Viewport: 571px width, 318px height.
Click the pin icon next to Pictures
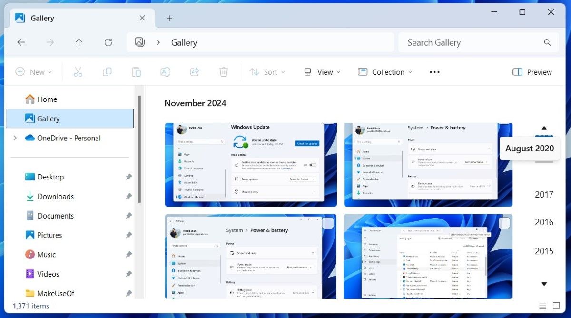(128, 235)
